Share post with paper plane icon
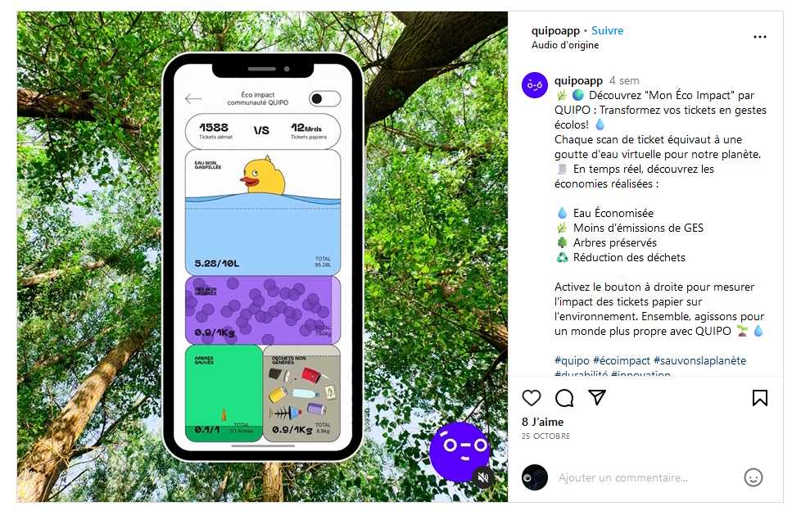The width and height of the screenshot is (792, 511). (x=597, y=397)
